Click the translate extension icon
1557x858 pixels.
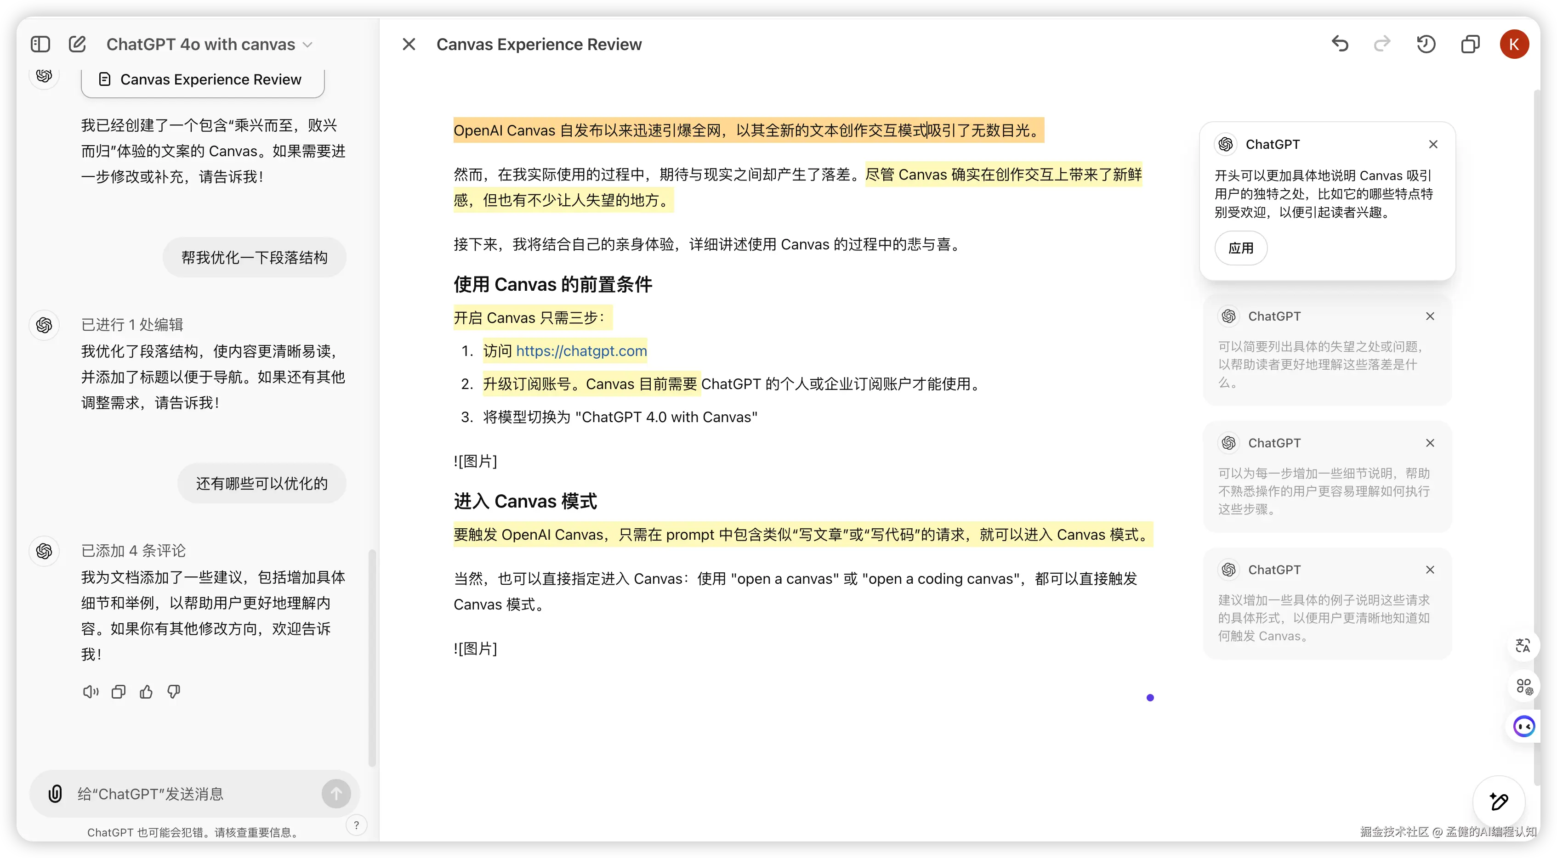(x=1523, y=646)
